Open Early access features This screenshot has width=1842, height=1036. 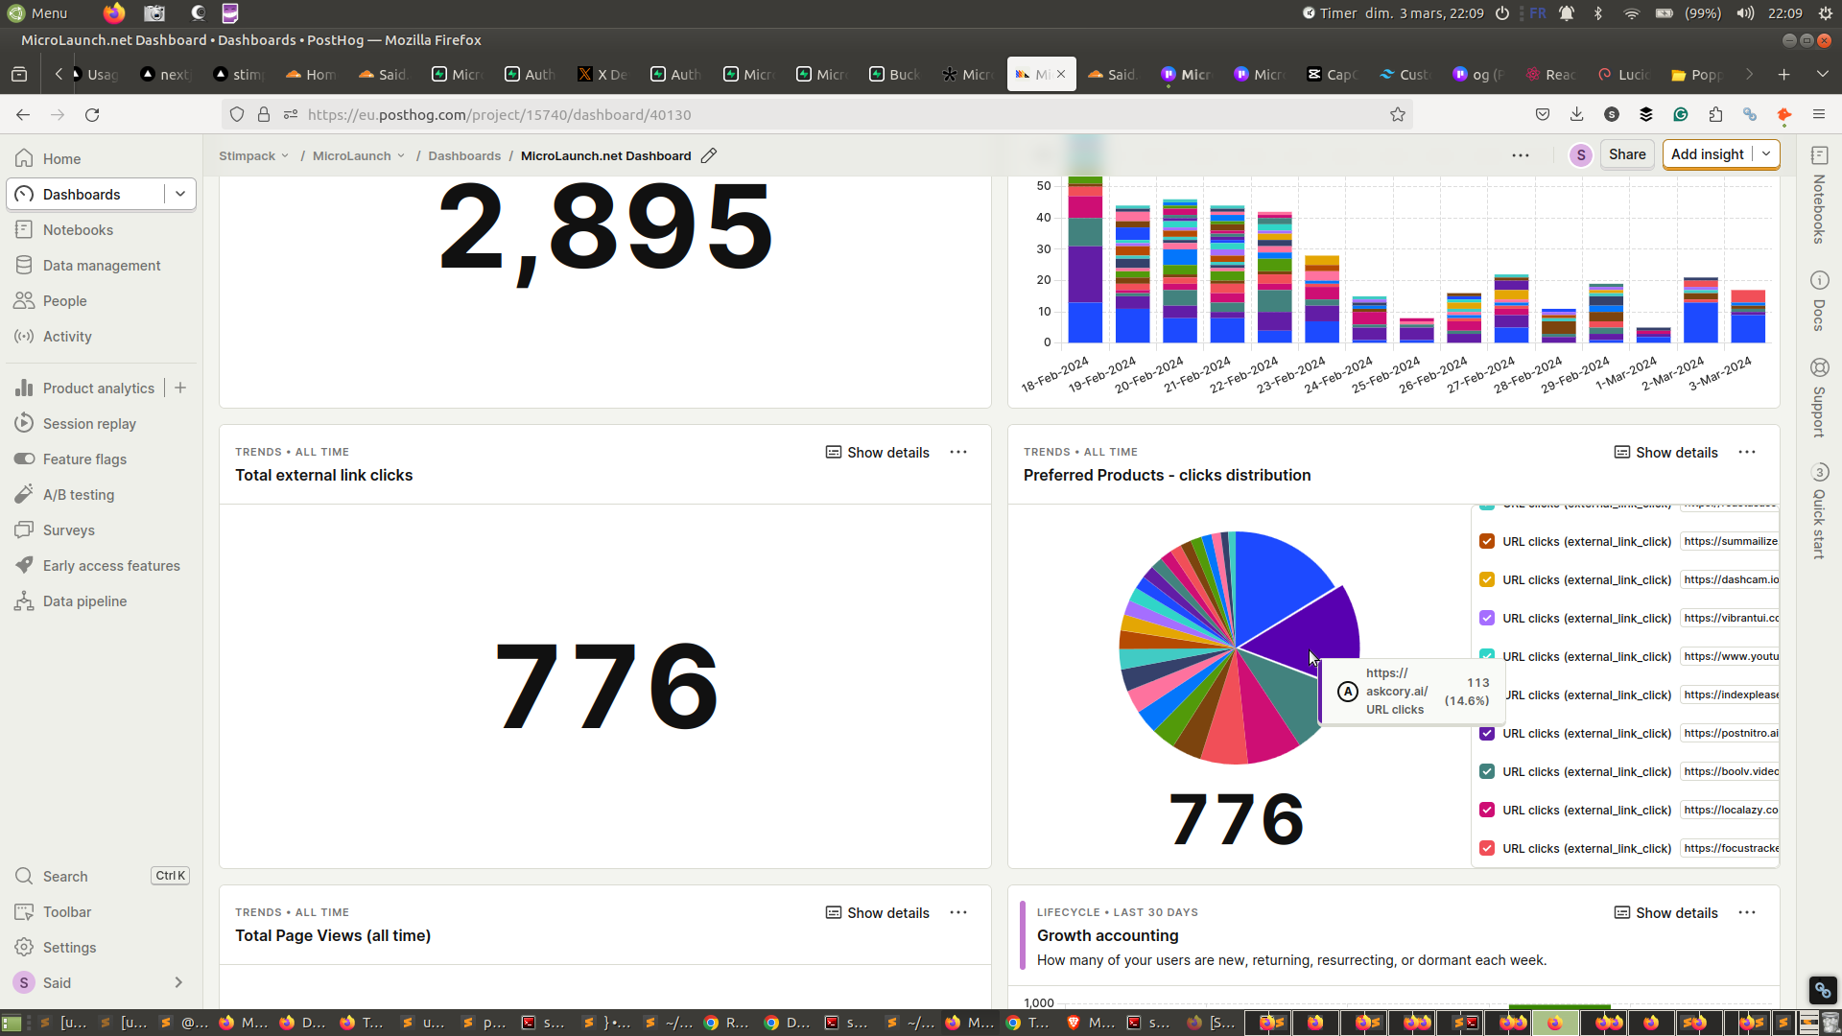pos(111,565)
